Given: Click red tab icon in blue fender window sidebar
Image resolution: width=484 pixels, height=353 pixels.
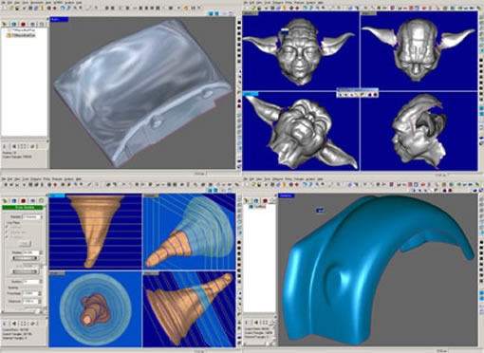Looking at the screenshot, I should click(x=265, y=201).
